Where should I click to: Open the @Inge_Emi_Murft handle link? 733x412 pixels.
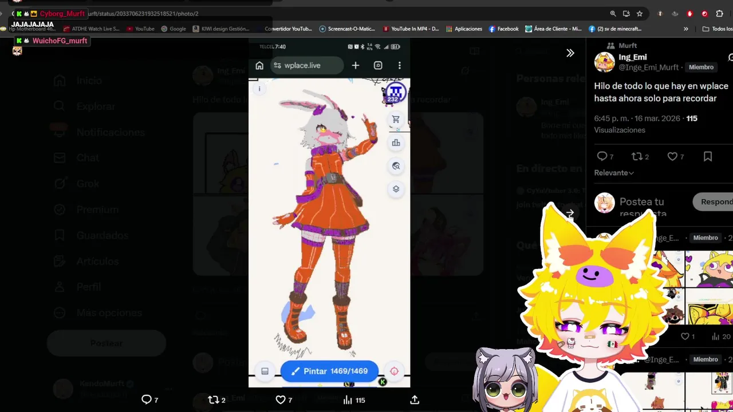tap(648, 68)
